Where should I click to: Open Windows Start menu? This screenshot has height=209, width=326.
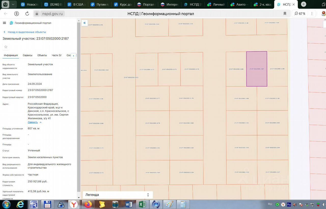6,204
